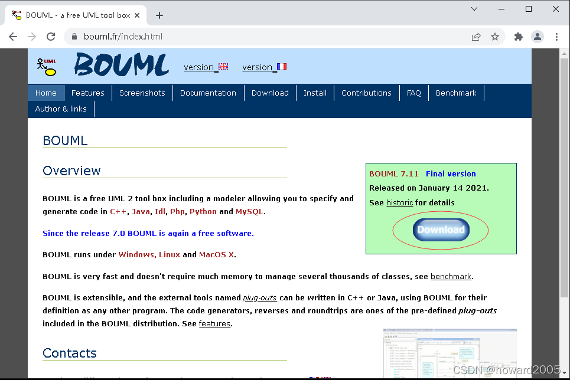Image resolution: width=570 pixels, height=380 pixels.
Task: Switch to the French version flag
Action: 282,67
